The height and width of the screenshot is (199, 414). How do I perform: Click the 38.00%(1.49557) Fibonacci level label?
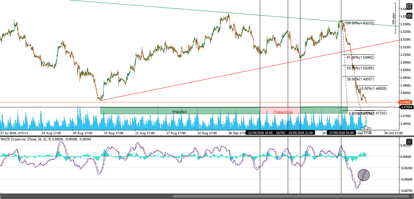coord(360,79)
